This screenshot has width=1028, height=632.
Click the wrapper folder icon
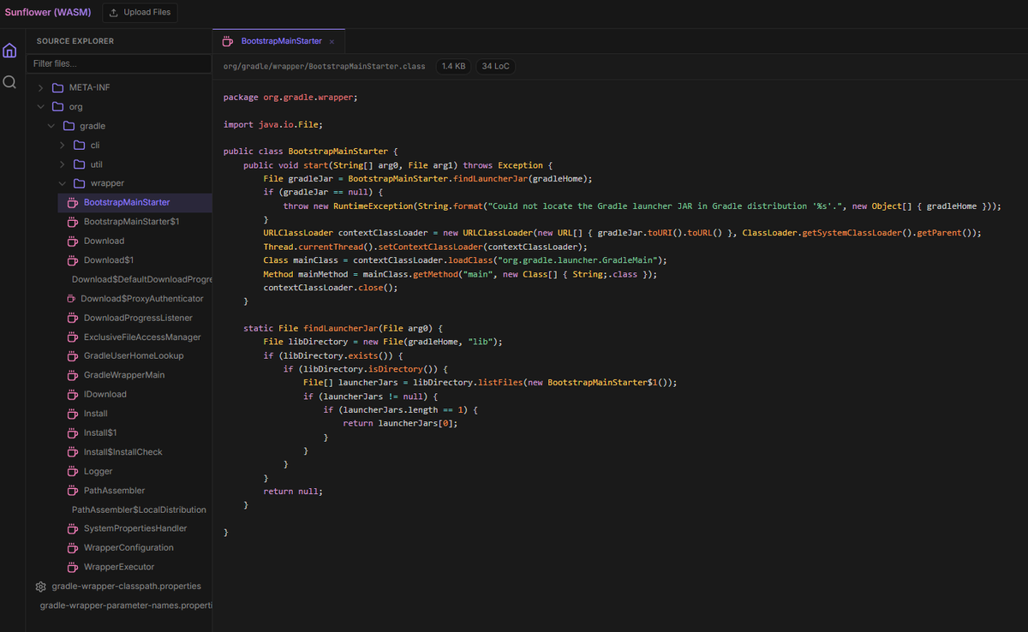80,183
